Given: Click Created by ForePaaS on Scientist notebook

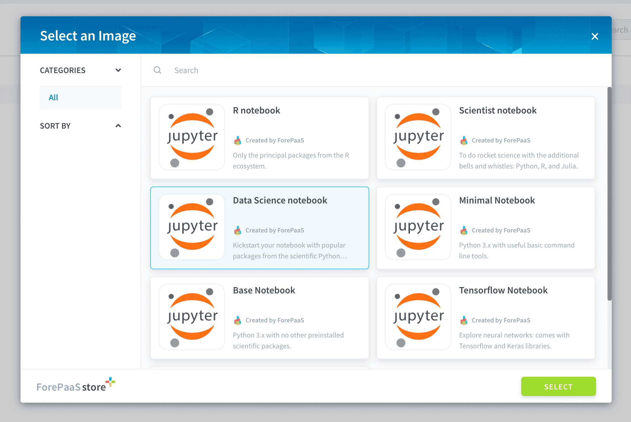Looking at the screenshot, I should point(501,140).
